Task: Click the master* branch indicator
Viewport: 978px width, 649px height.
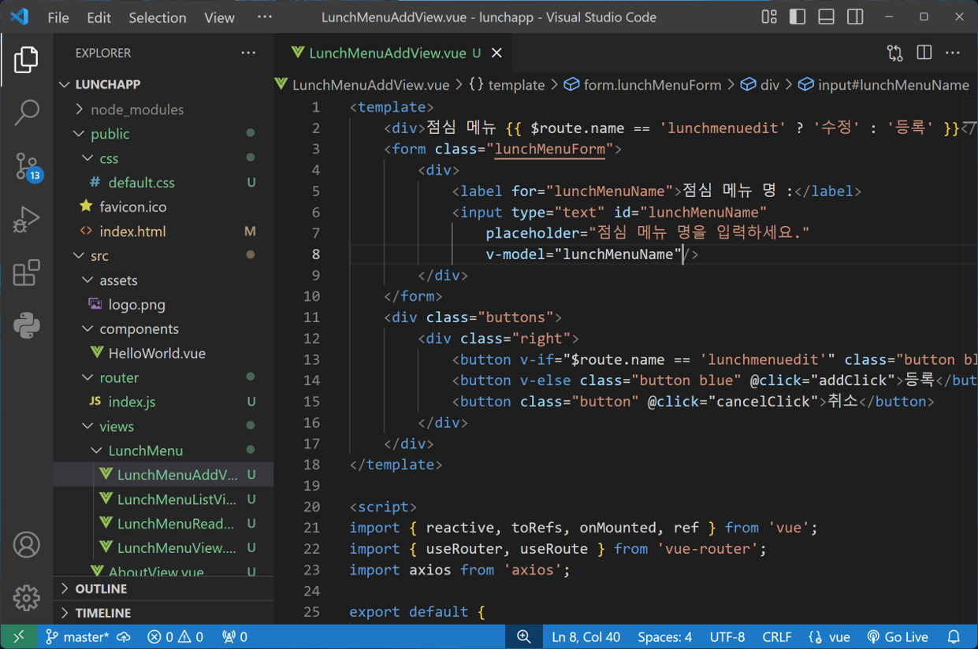Action: (76, 636)
